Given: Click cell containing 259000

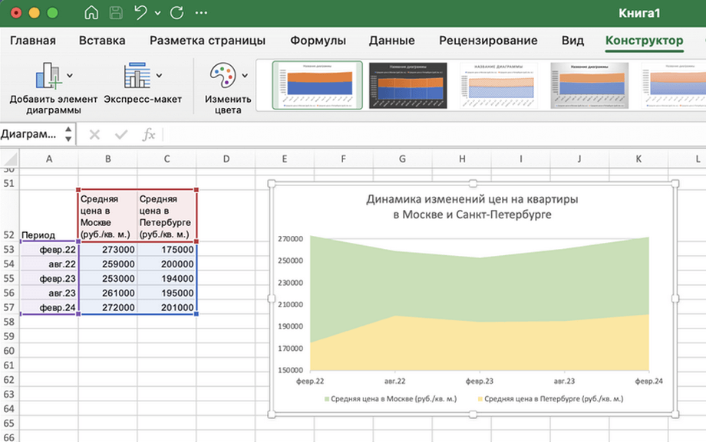Looking at the screenshot, I should point(108,264).
